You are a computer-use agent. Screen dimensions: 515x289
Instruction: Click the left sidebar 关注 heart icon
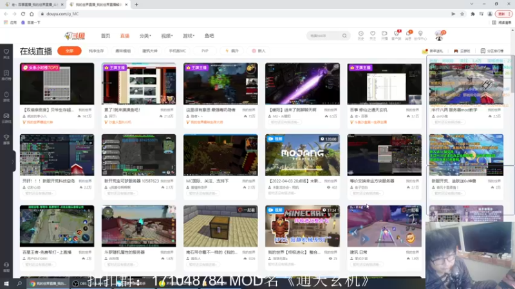pos(6,54)
